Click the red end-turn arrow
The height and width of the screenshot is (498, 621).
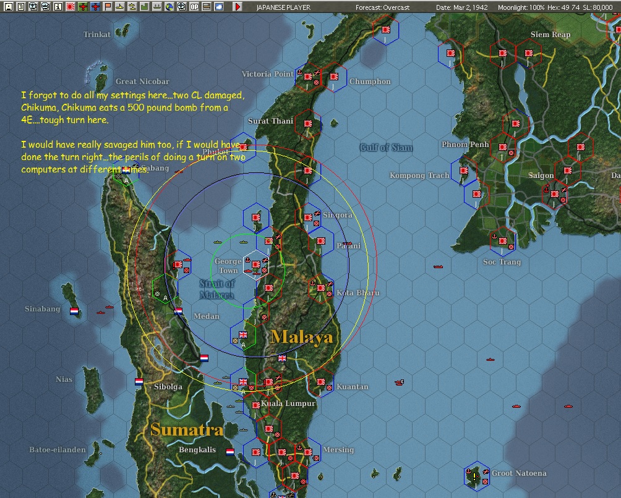tap(238, 6)
